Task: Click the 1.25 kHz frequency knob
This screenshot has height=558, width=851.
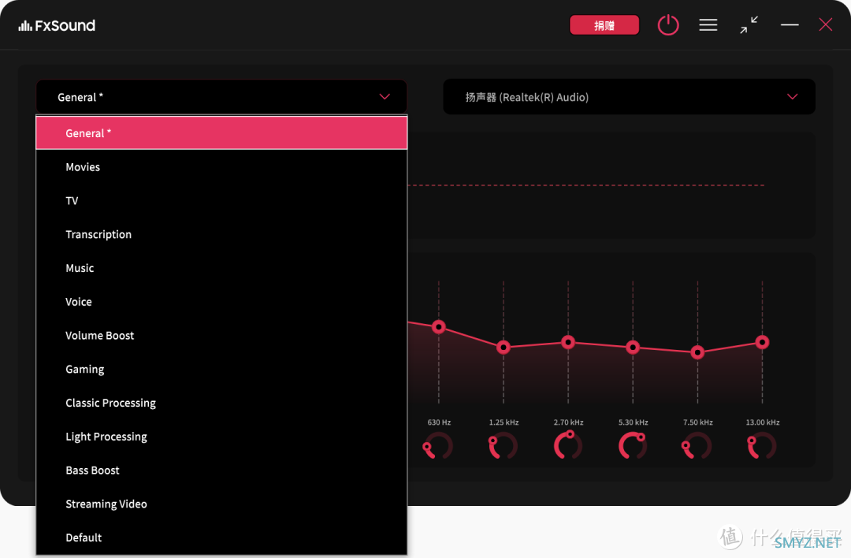Action: tap(503, 445)
